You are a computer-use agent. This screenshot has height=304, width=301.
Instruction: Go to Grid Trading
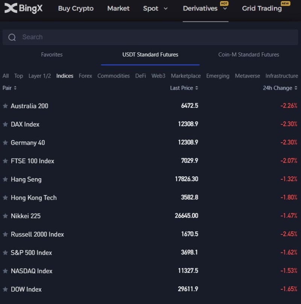tap(262, 8)
